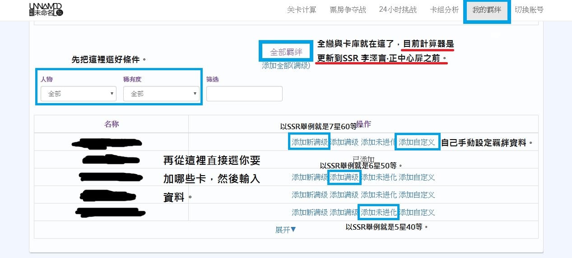Click the 添加全部(满级) link
572x258 pixels.
(286, 66)
